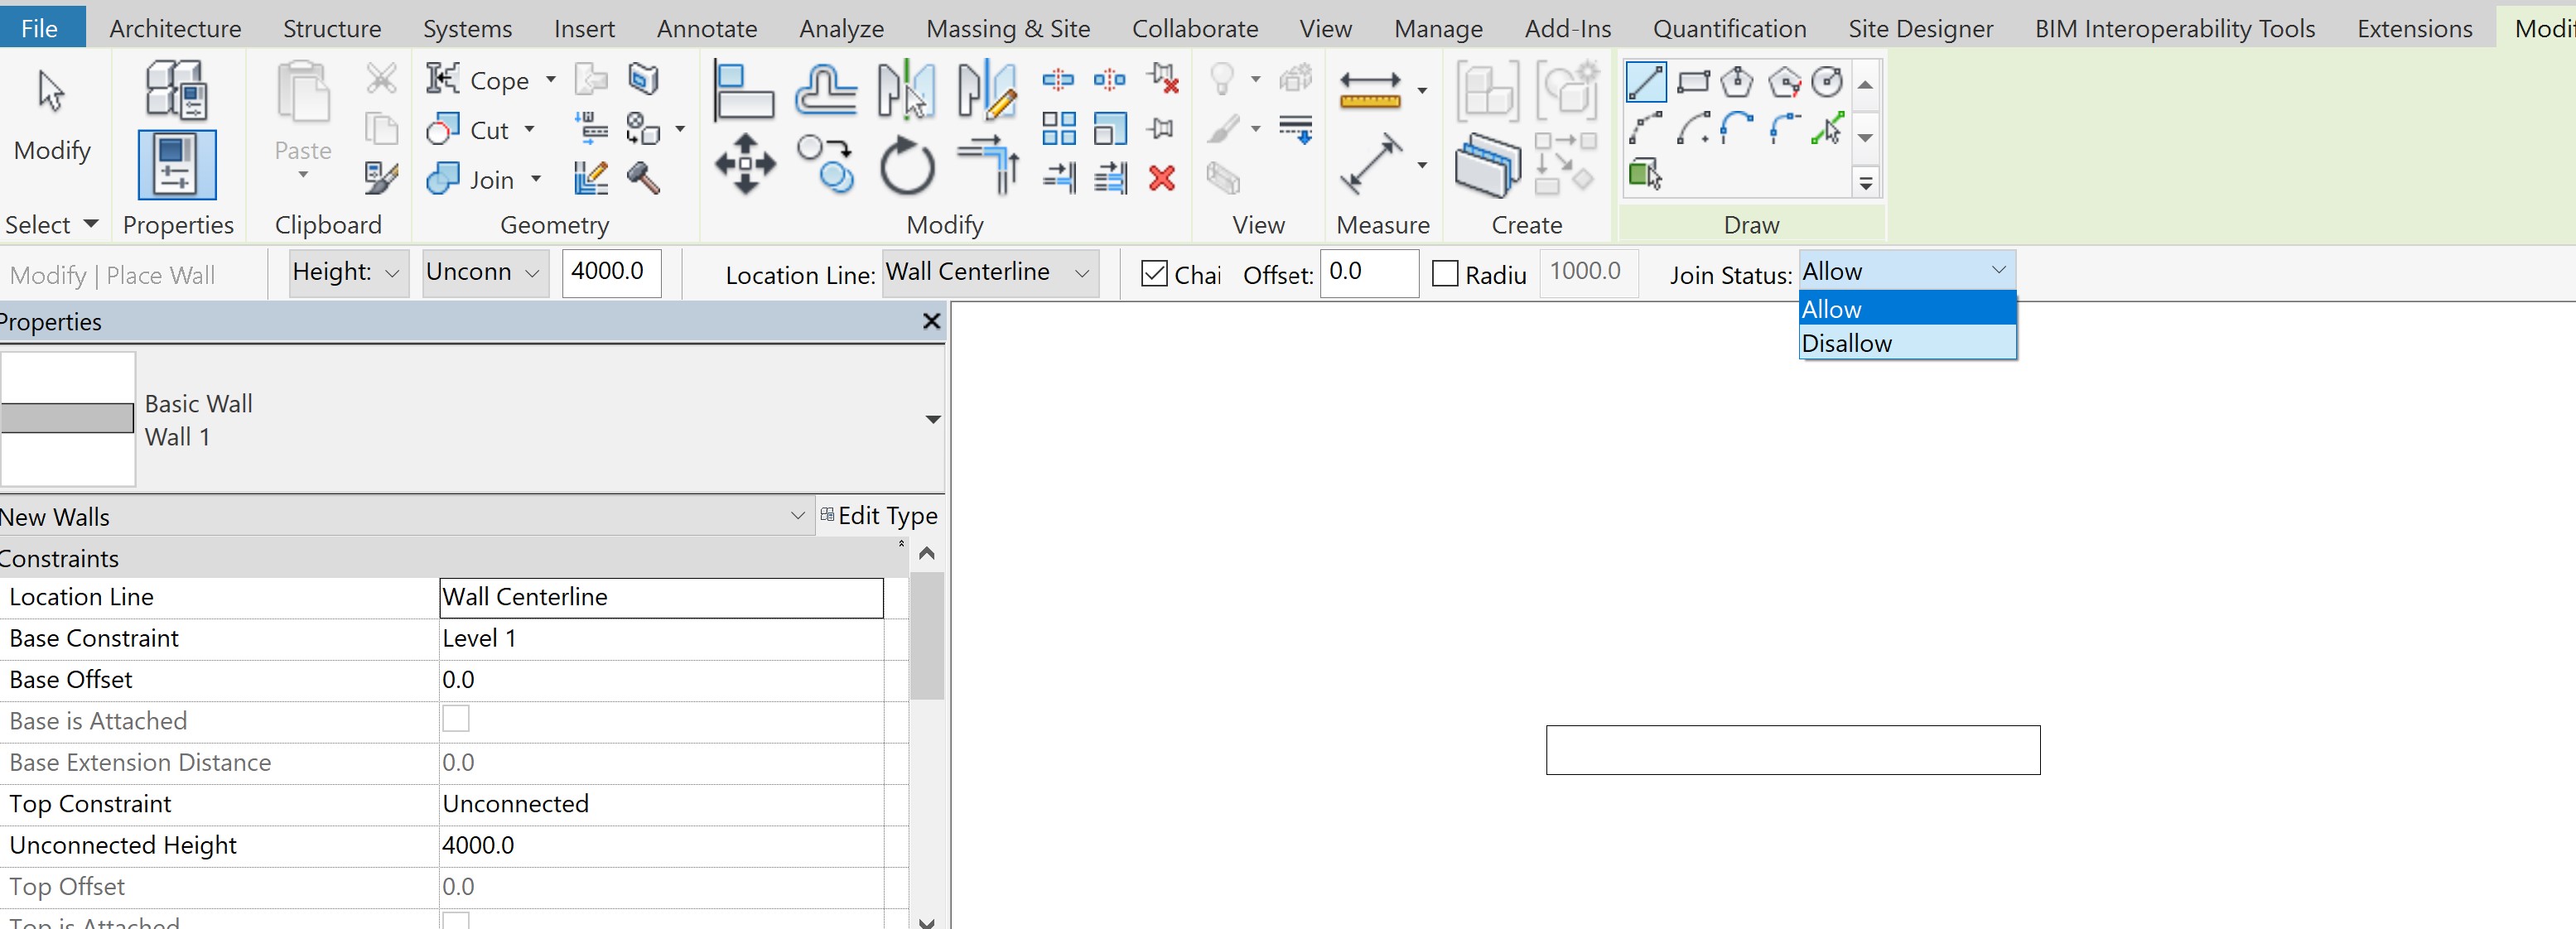This screenshot has width=2576, height=929.
Task: Select the Offset tool icon
Action: point(825,90)
